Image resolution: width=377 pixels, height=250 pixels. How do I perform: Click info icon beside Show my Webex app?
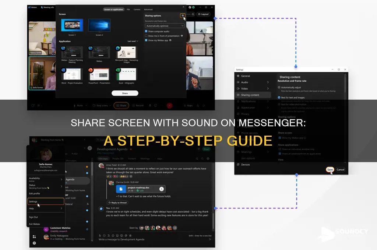point(170,40)
